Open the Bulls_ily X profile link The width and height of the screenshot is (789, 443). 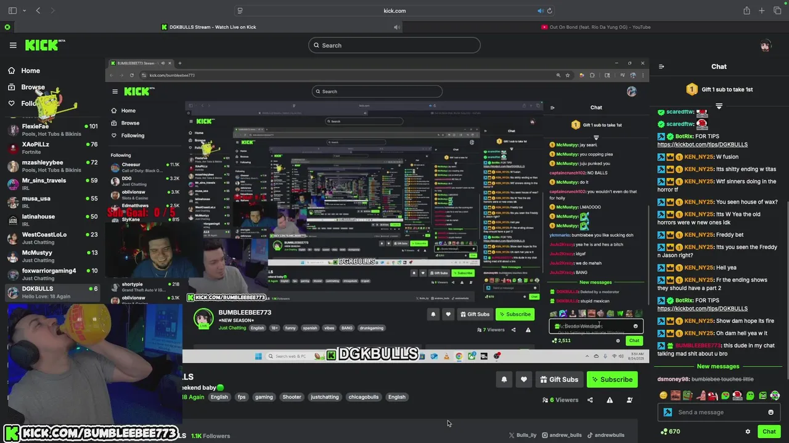coord(522,435)
